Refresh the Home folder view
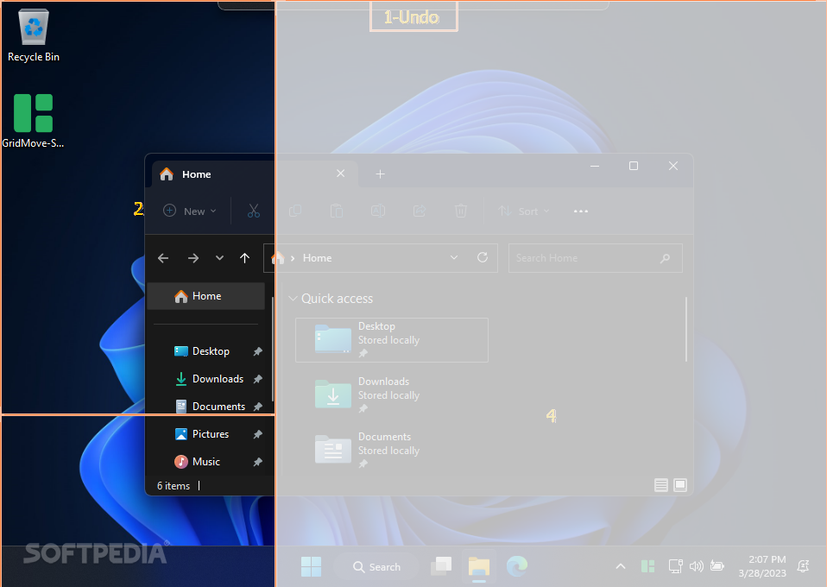 (x=483, y=257)
